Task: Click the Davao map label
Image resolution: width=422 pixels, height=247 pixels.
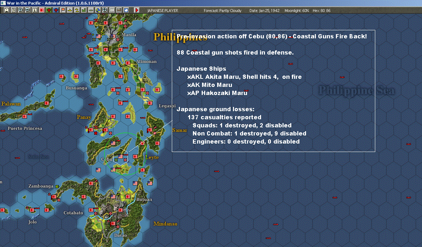Action: click(x=121, y=235)
